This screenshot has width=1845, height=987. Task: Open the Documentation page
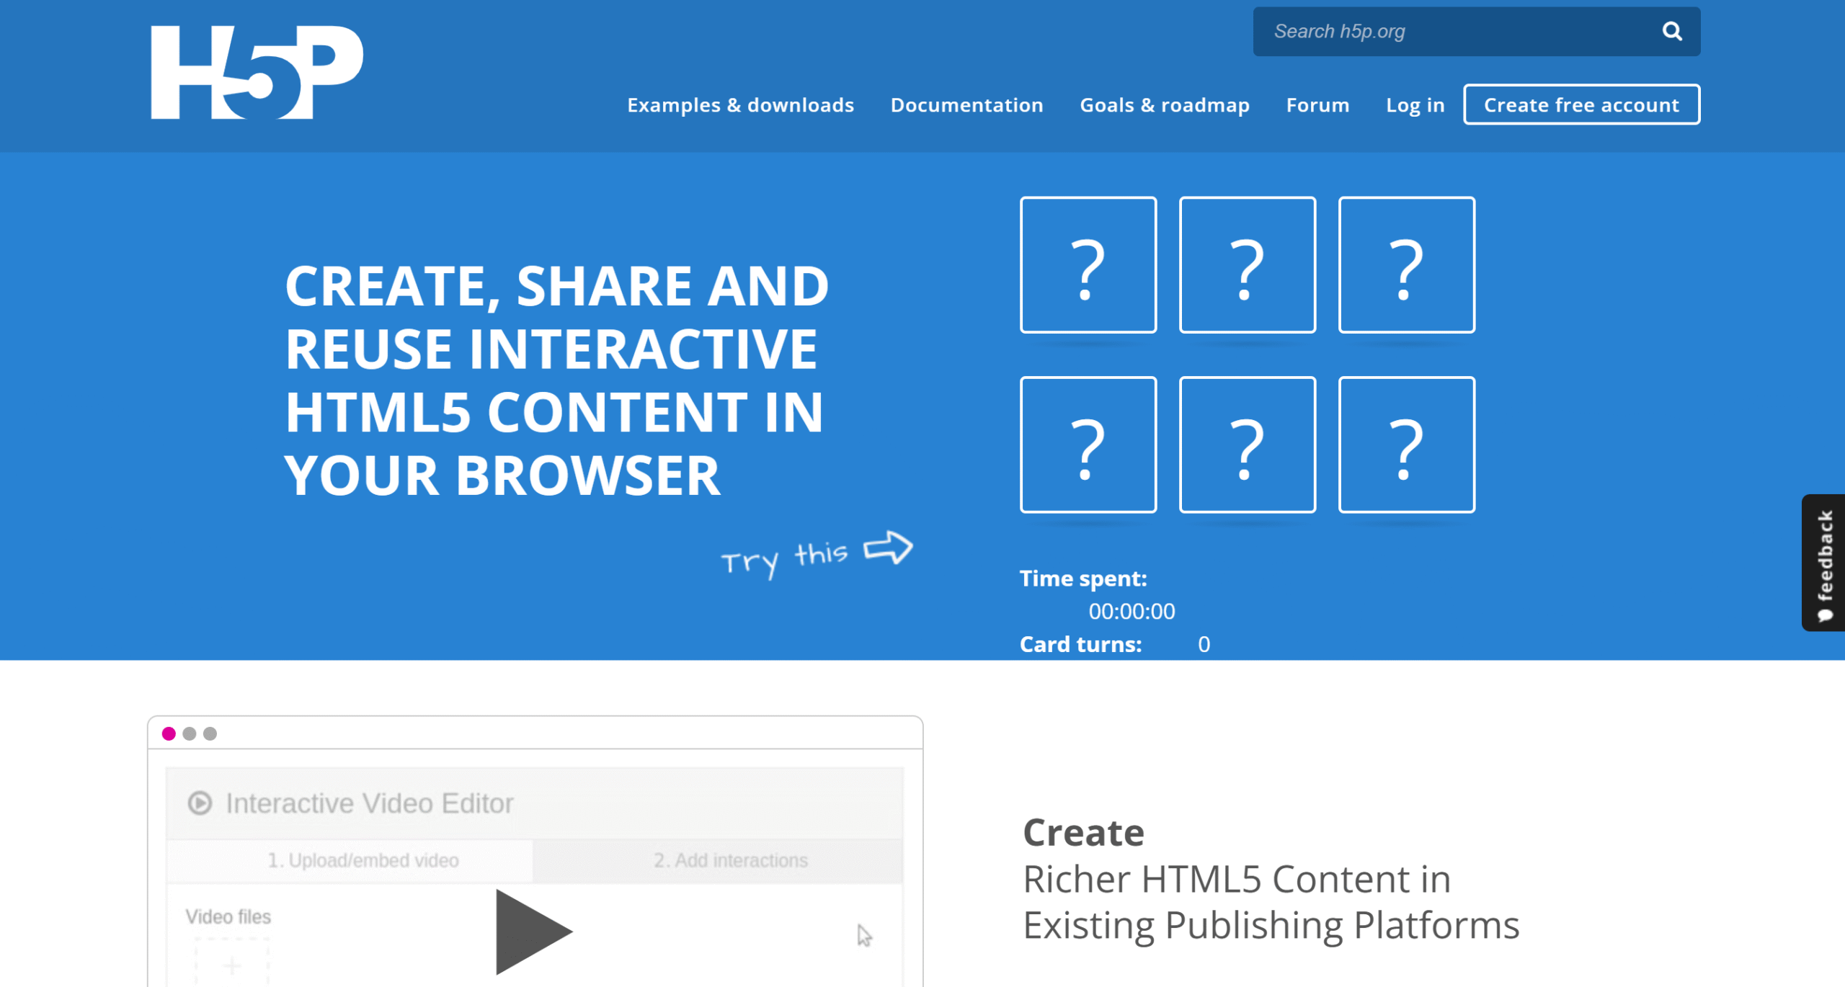966,105
